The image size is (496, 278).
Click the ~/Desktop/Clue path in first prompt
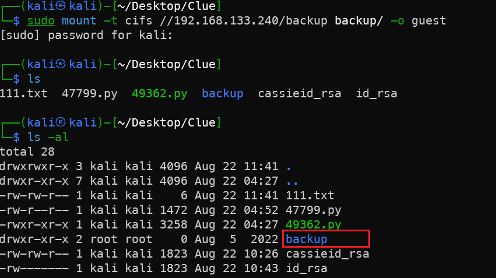(x=166, y=6)
